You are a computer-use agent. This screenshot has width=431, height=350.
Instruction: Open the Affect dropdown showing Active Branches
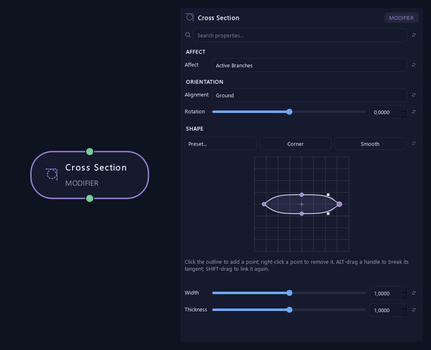click(309, 65)
